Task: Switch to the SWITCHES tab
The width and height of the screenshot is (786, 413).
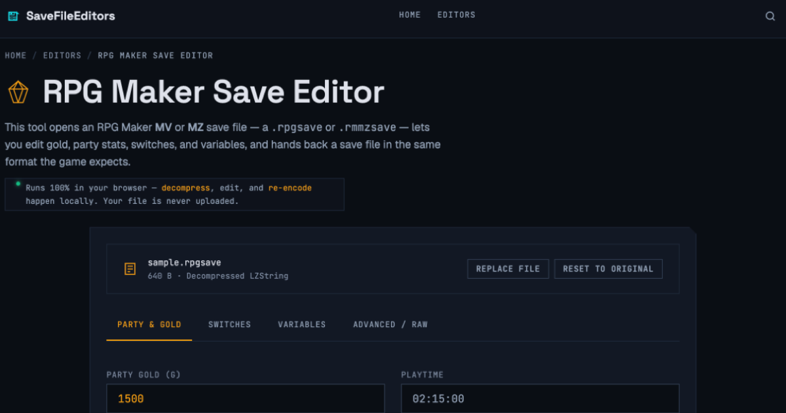Action: pos(230,324)
